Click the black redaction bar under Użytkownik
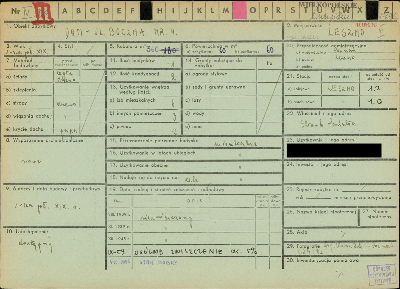This screenshot has width=400, height=289. 334,151
